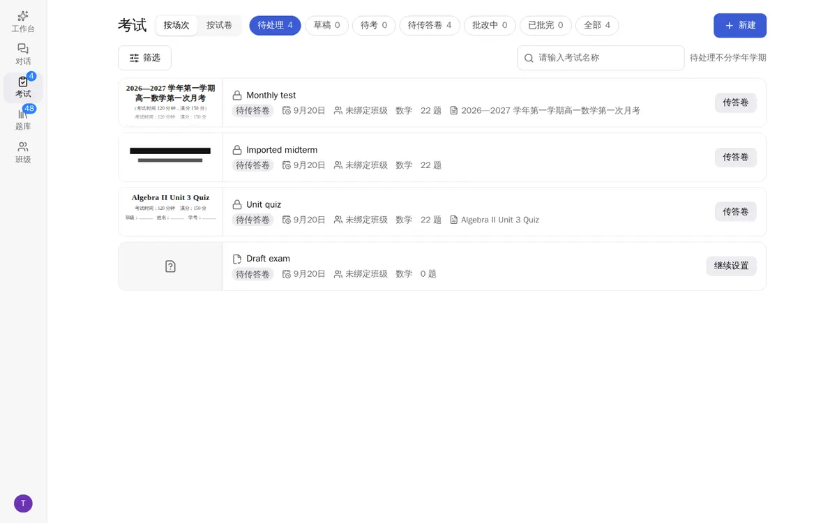Click paper icon before Algebra II Unit 3 Quiz

[x=454, y=220]
